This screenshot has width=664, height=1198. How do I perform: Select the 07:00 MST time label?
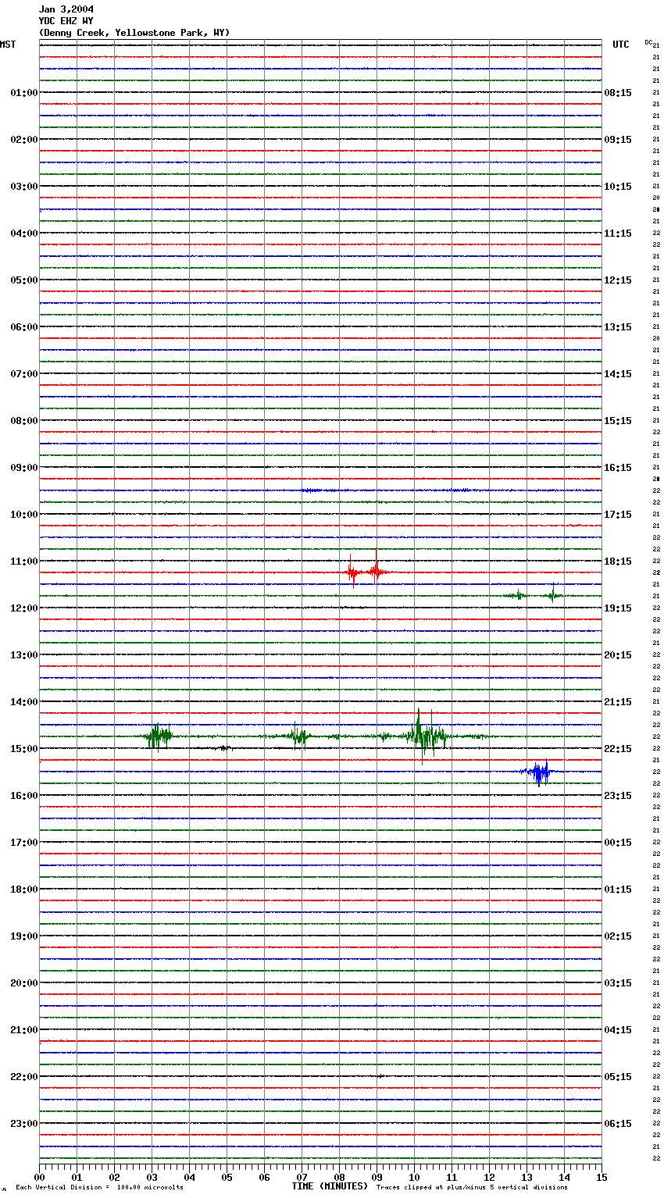point(23,374)
